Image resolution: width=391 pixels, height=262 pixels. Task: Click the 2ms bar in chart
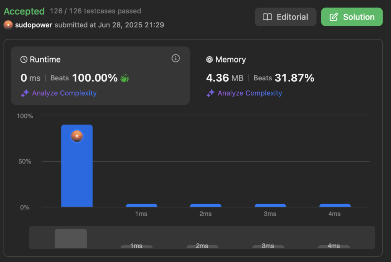click(205, 206)
